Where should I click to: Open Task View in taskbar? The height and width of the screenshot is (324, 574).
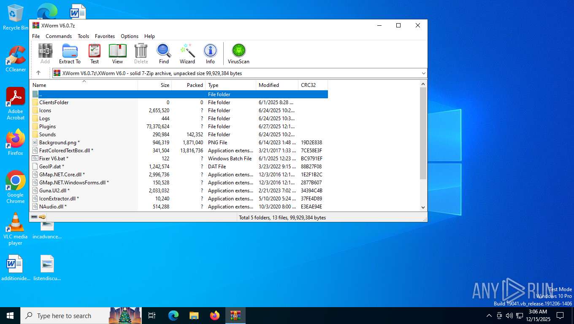tap(152, 316)
